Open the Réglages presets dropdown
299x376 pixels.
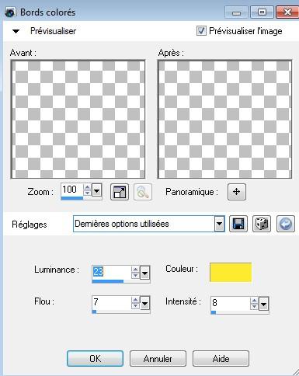pos(219,224)
